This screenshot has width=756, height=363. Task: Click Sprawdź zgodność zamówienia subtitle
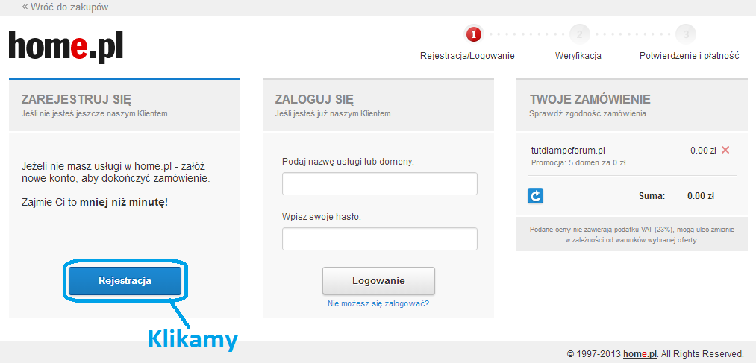click(x=588, y=114)
